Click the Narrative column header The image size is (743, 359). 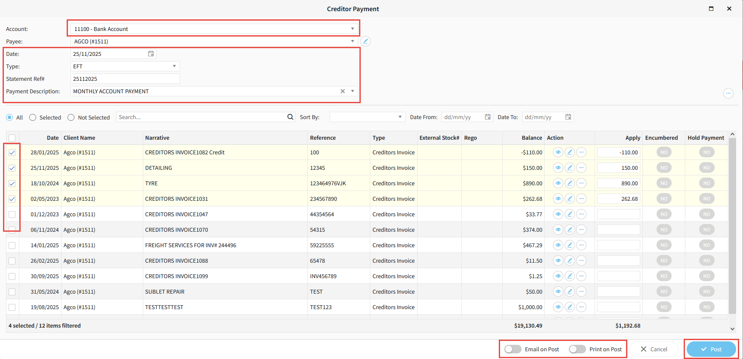(x=157, y=138)
